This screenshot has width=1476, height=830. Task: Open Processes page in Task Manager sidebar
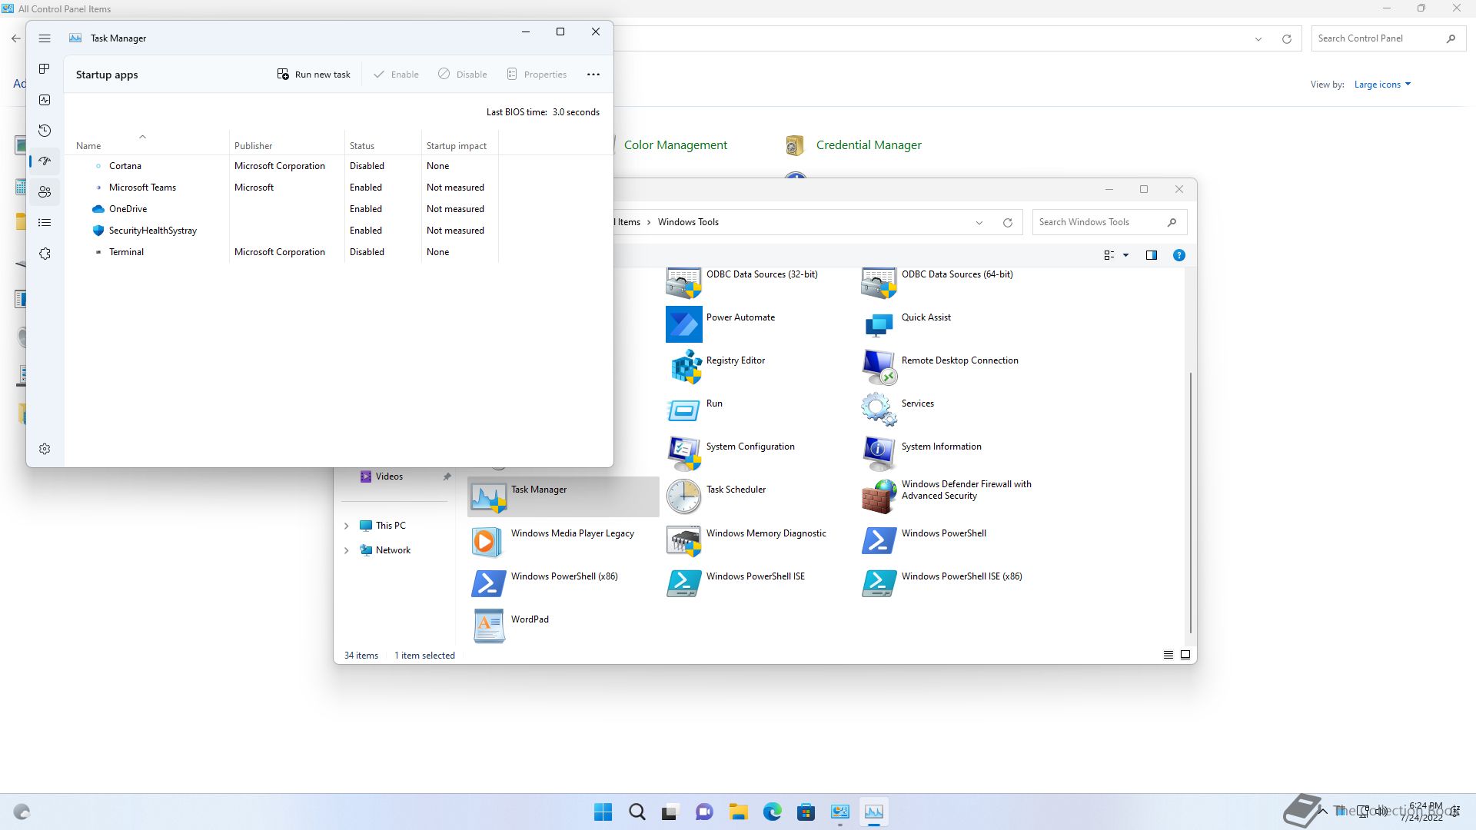coord(45,69)
